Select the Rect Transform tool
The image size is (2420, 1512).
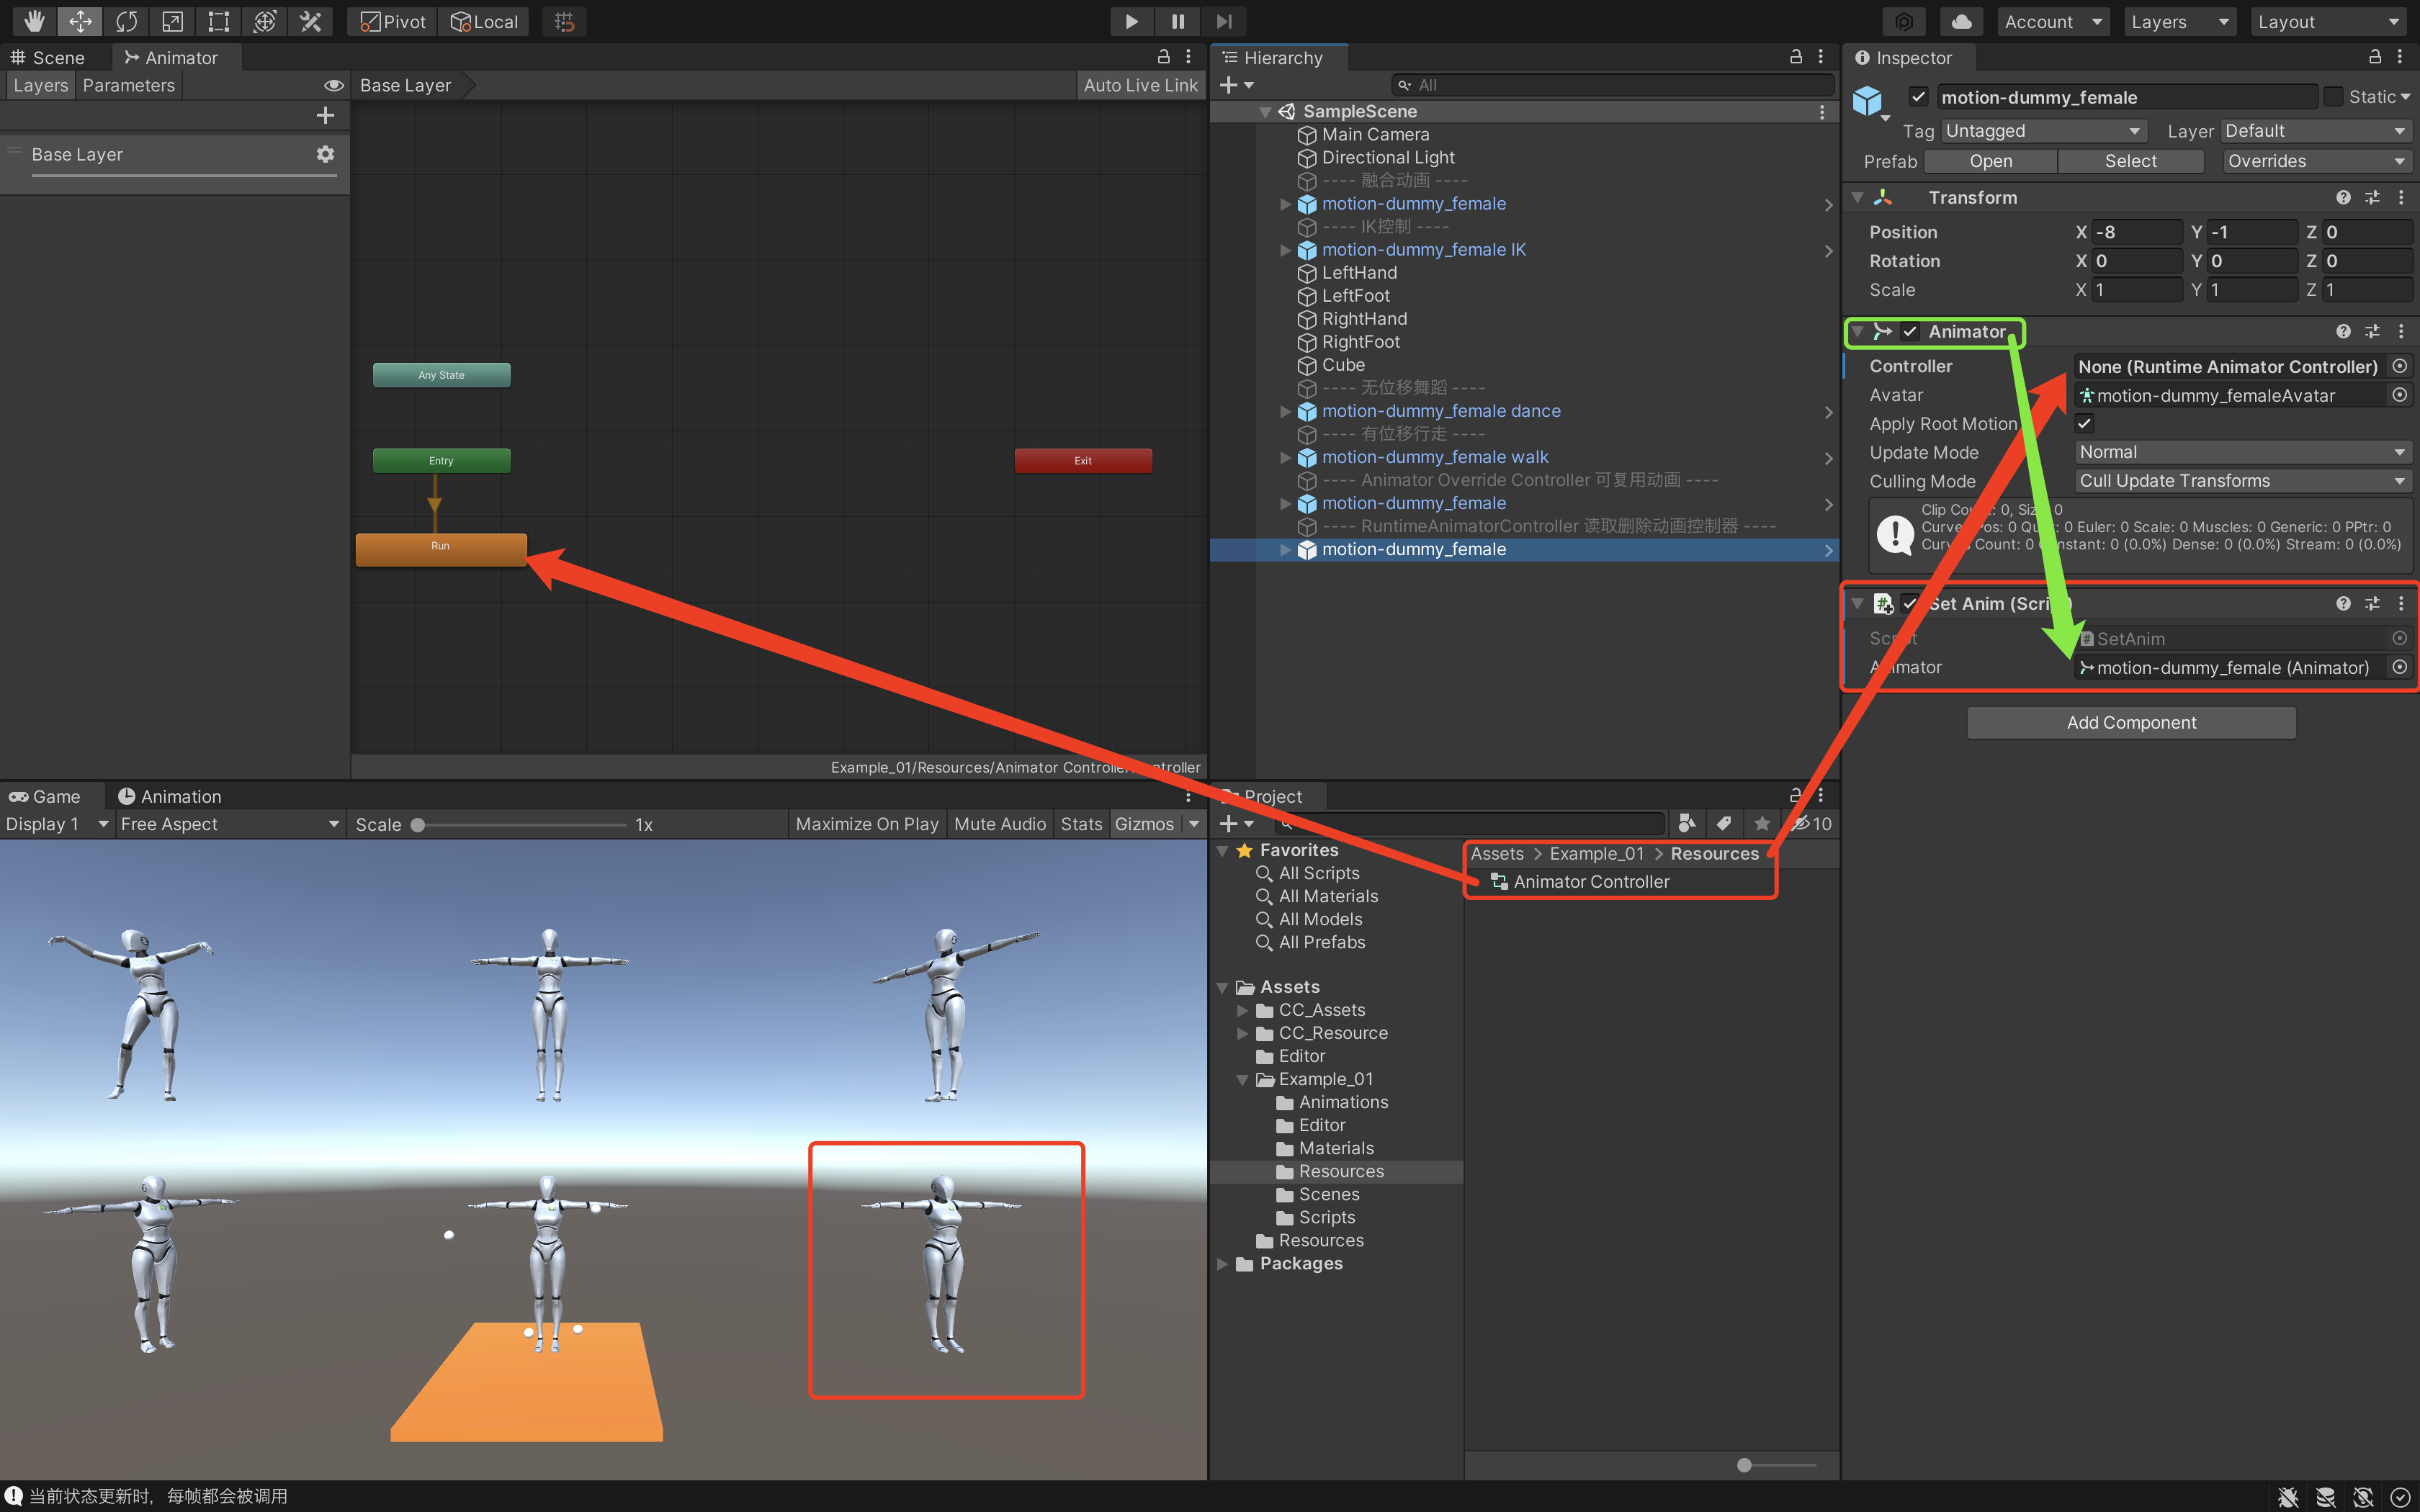[x=218, y=21]
